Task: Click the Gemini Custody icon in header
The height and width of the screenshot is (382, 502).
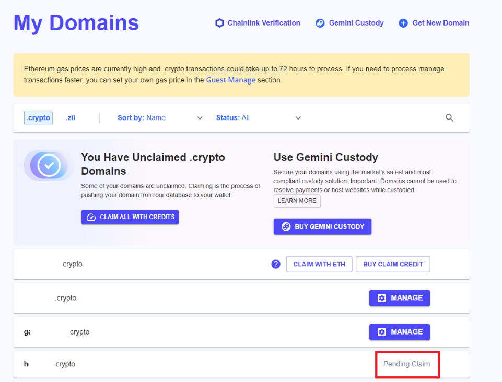Action: click(x=320, y=23)
